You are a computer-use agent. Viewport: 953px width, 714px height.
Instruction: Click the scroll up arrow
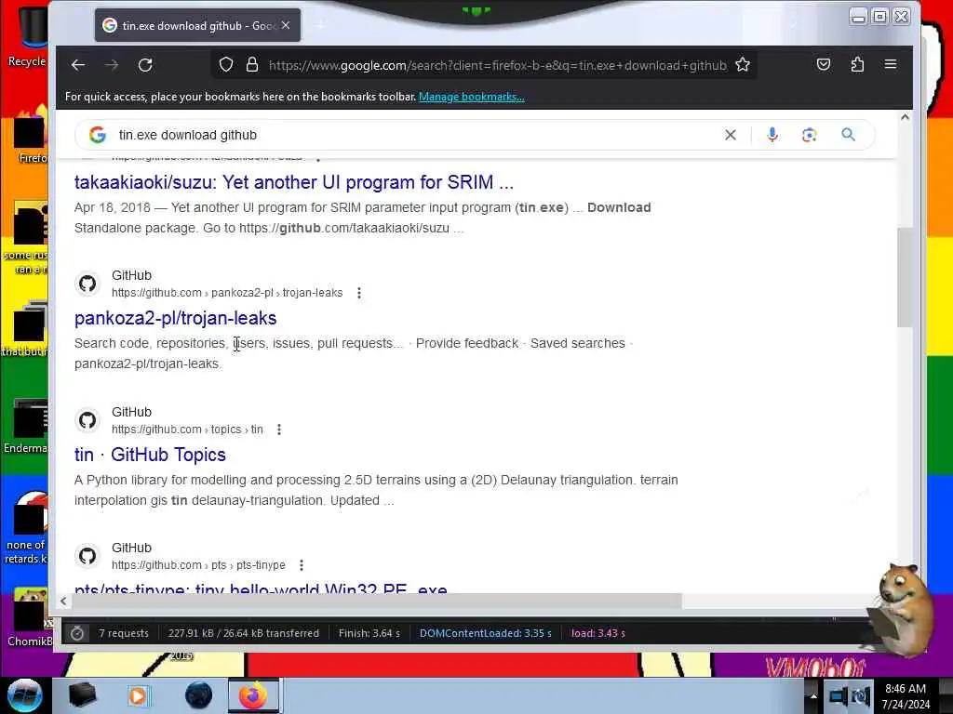905,117
